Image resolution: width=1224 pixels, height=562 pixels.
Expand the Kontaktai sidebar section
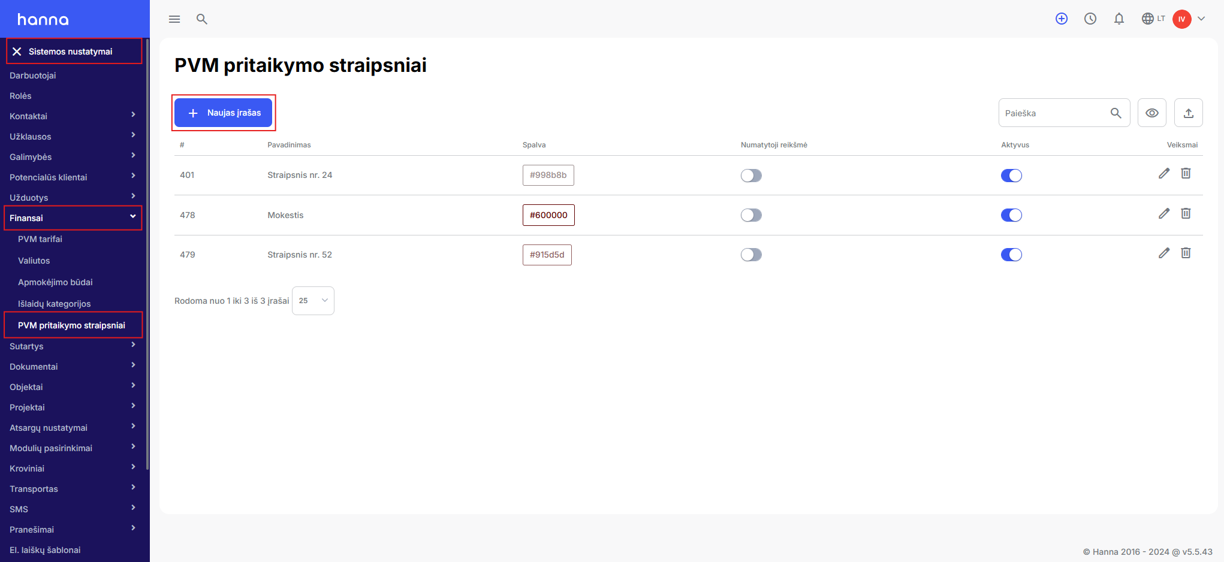click(x=73, y=116)
